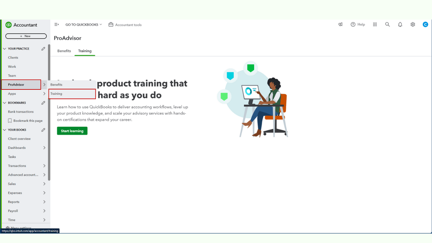The image size is (432, 243).
Task: Open Transactions in the sidebar
Action: coord(17,166)
